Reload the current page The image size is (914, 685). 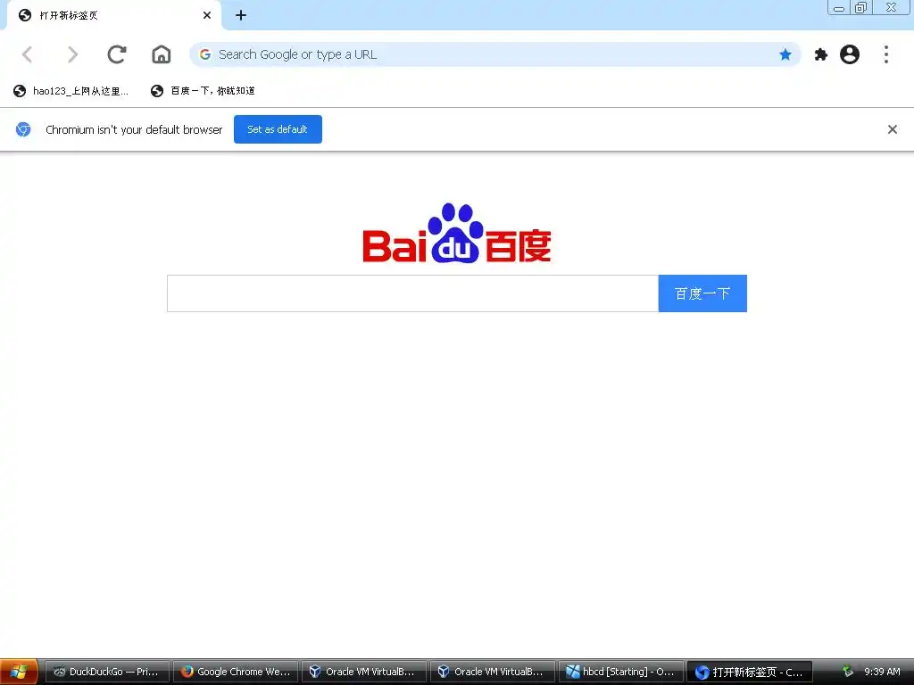coord(117,54)
